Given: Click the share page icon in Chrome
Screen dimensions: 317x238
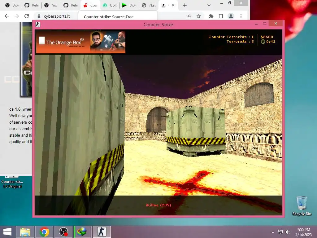Looking at the screenshot, I should point(189,16).
